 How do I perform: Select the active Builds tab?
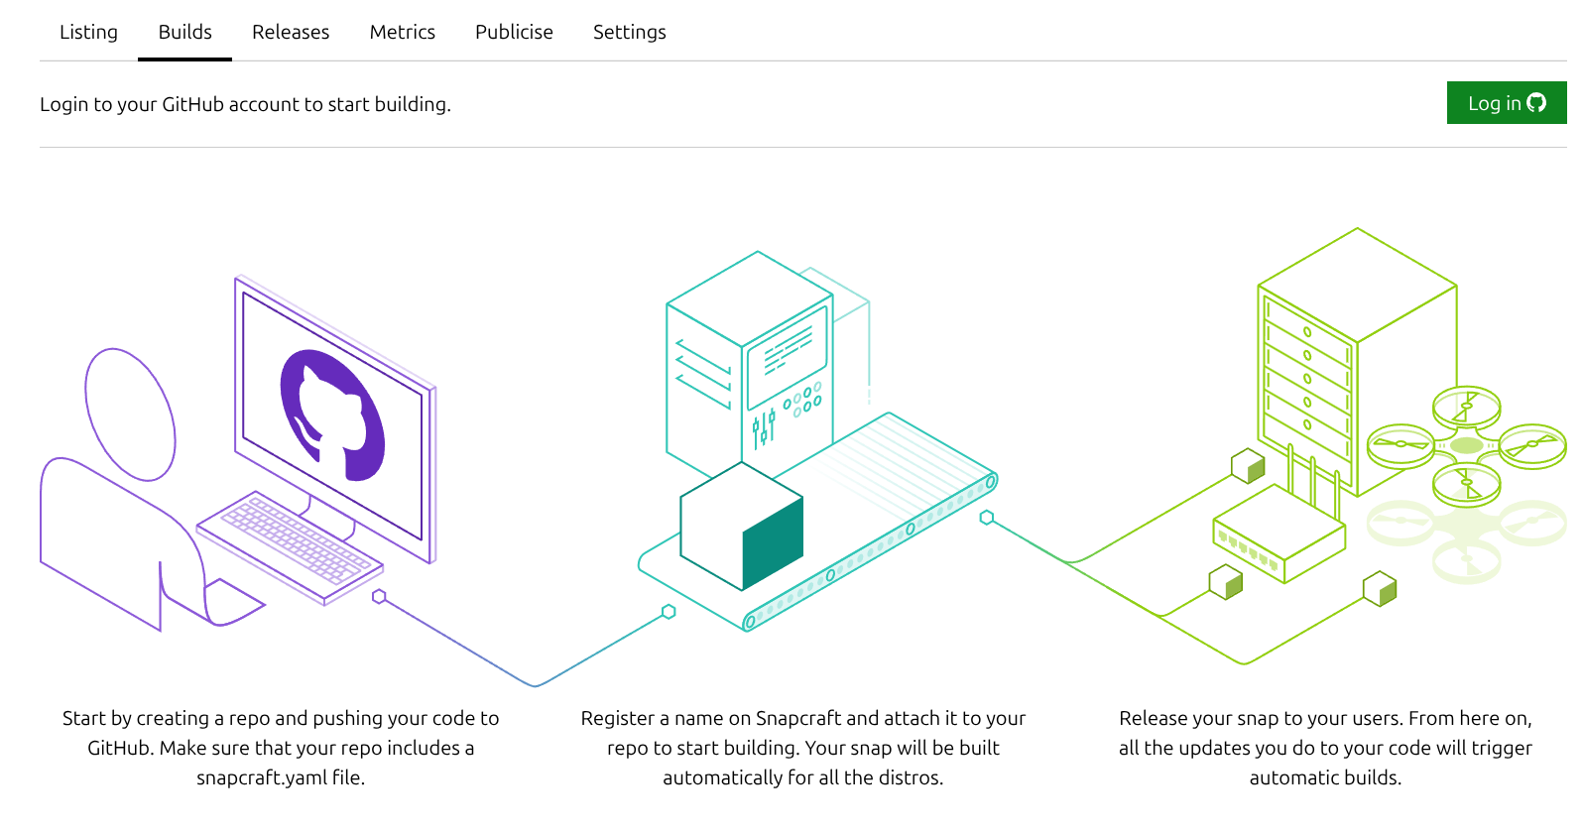point(184,32)
